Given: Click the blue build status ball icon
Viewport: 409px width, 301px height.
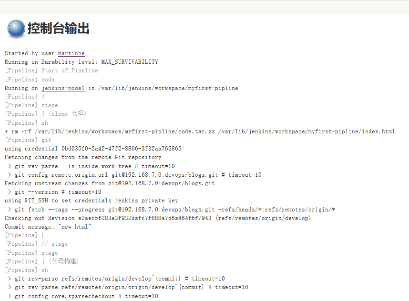Looking at the screenshot, I should [x=16, y=29].
